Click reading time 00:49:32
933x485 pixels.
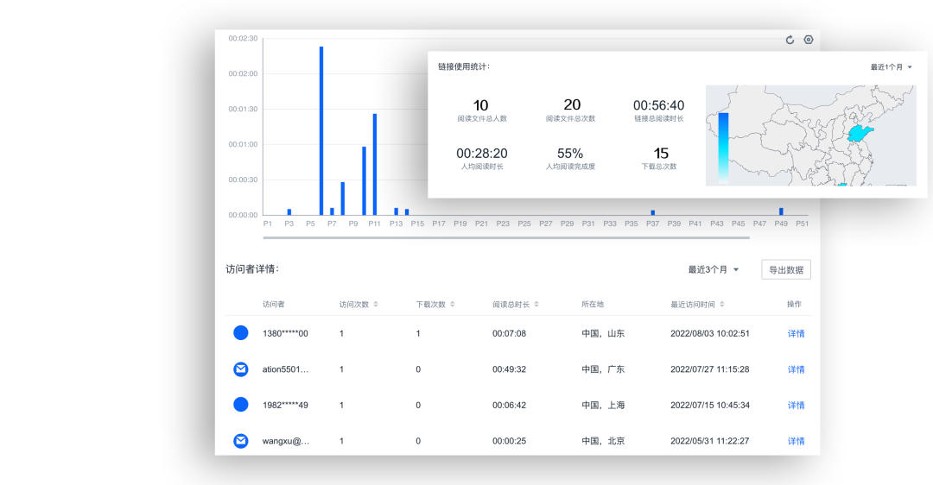[510, 369]
